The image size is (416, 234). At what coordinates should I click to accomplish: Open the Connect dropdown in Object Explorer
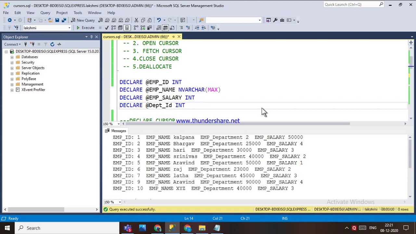point(12,44)
